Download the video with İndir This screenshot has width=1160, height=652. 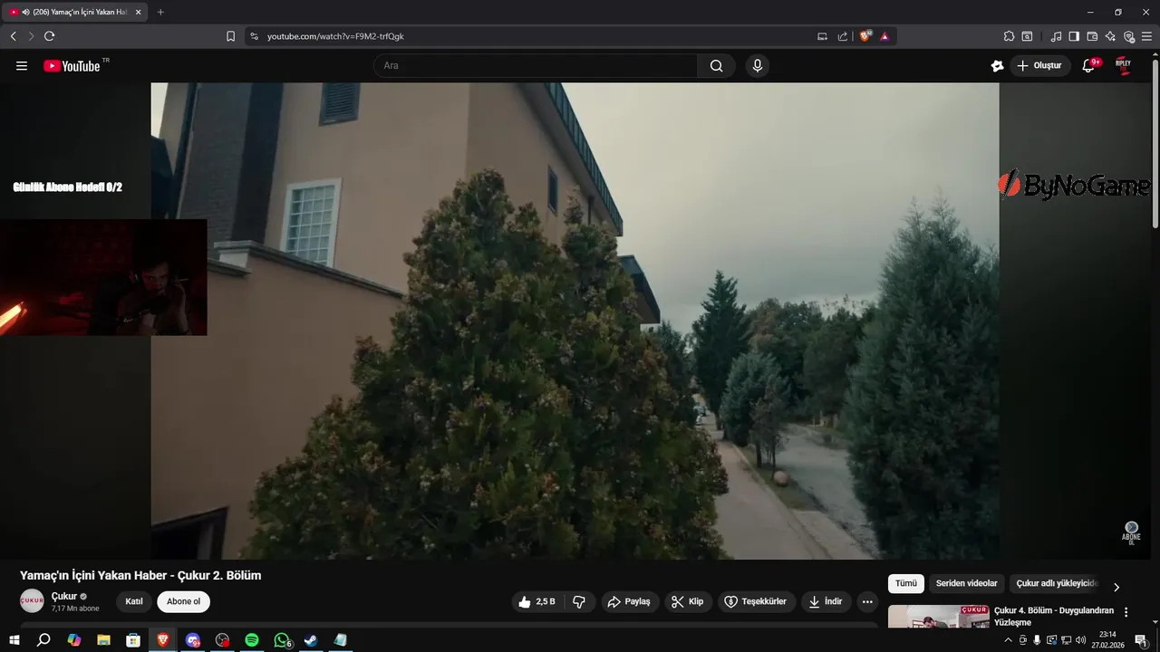(x=826, y=601)
